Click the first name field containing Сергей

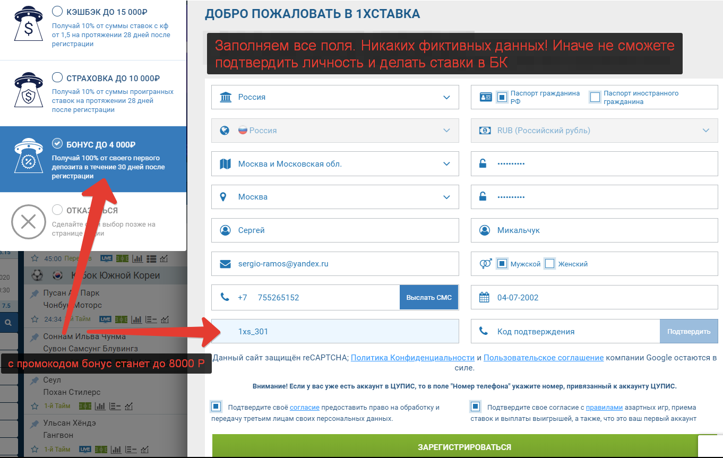[335, 230]
